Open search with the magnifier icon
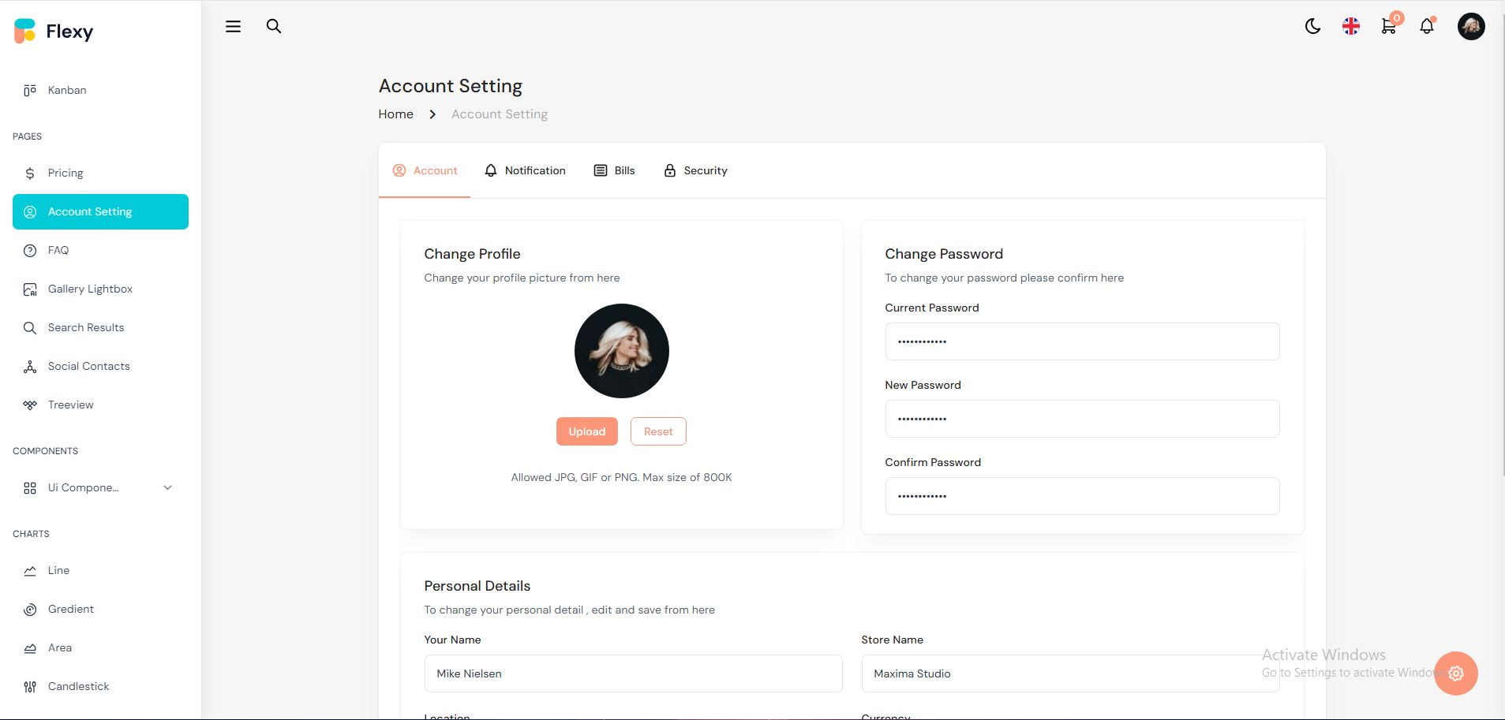 pyautogui.click(x=274, y=27)
